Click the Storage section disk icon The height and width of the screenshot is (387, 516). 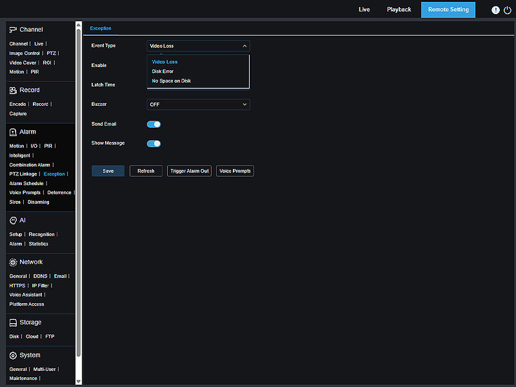pos(13,322)
